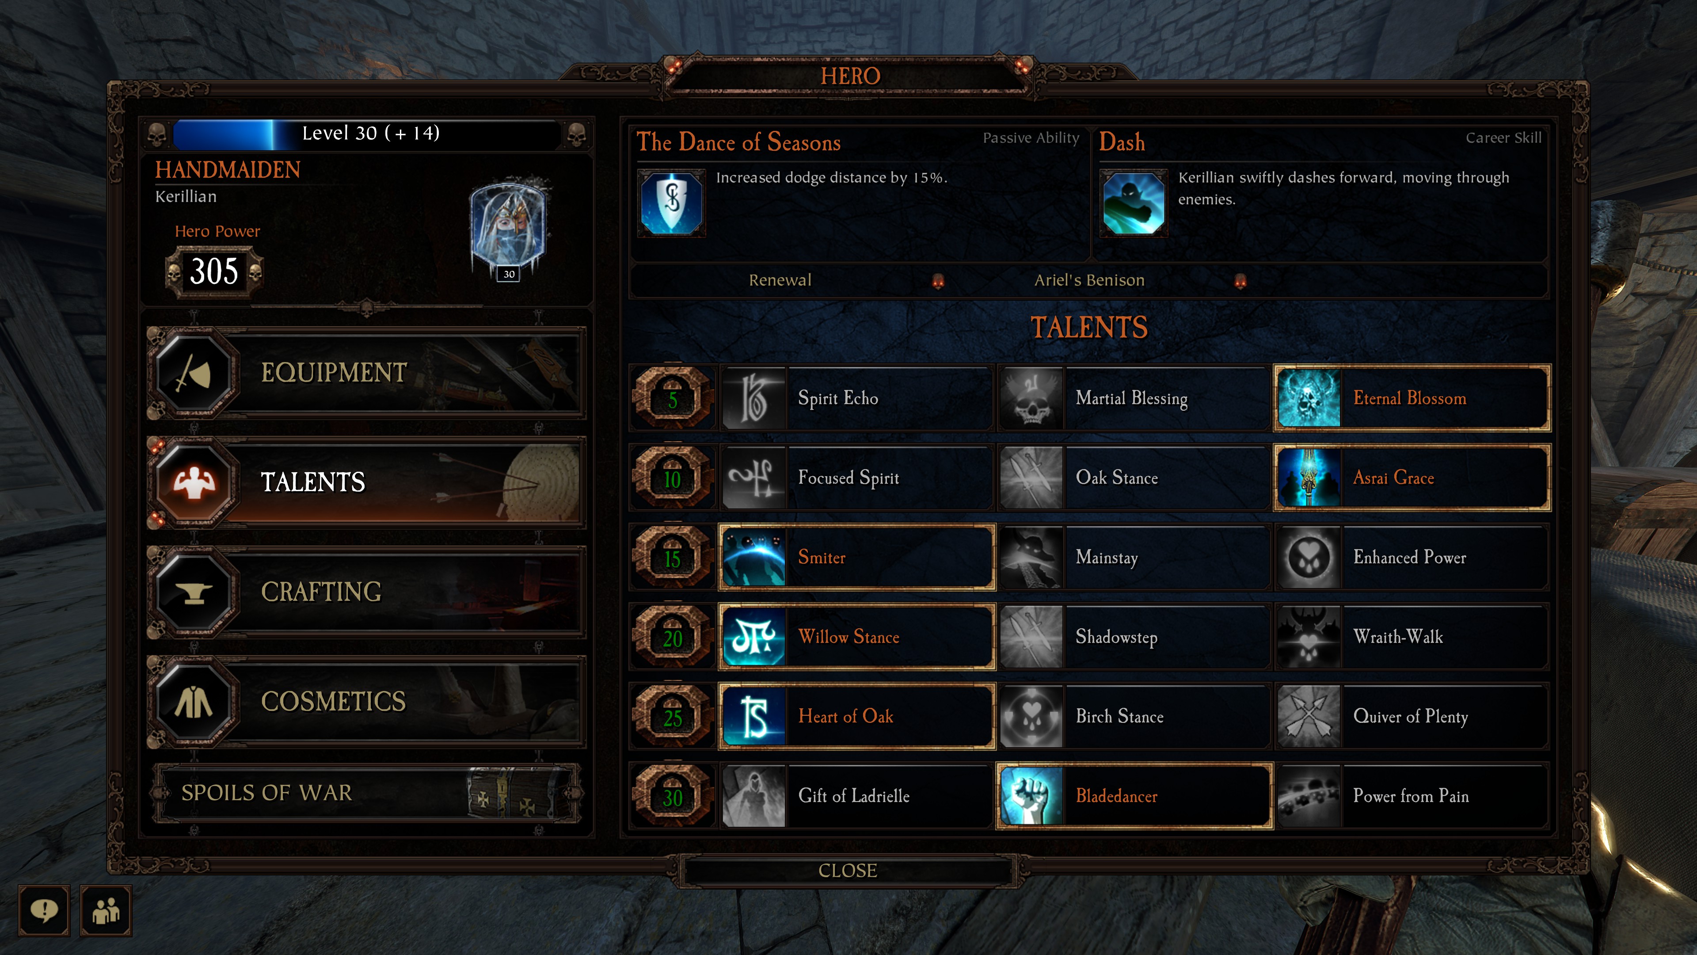Screen dimensions: 1697x955
Task: Select the Mainstay talent
Action: pyautogui.click(x=1134, y=558)
